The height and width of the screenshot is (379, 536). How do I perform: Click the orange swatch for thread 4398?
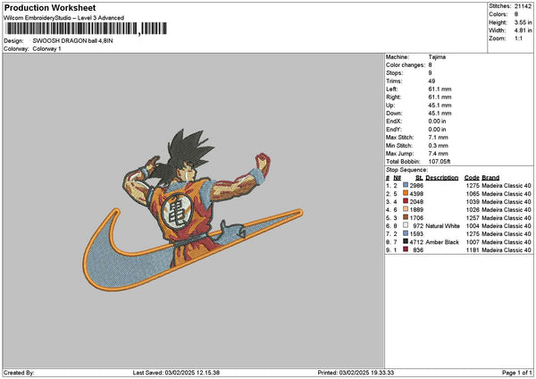click(x=406, y=193)
